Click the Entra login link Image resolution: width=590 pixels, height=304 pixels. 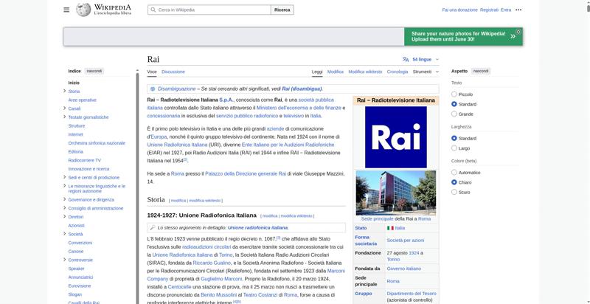pyautogui.click(x=506, y=10)
